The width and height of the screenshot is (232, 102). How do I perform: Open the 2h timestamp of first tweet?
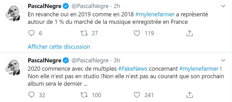[117, 6]
